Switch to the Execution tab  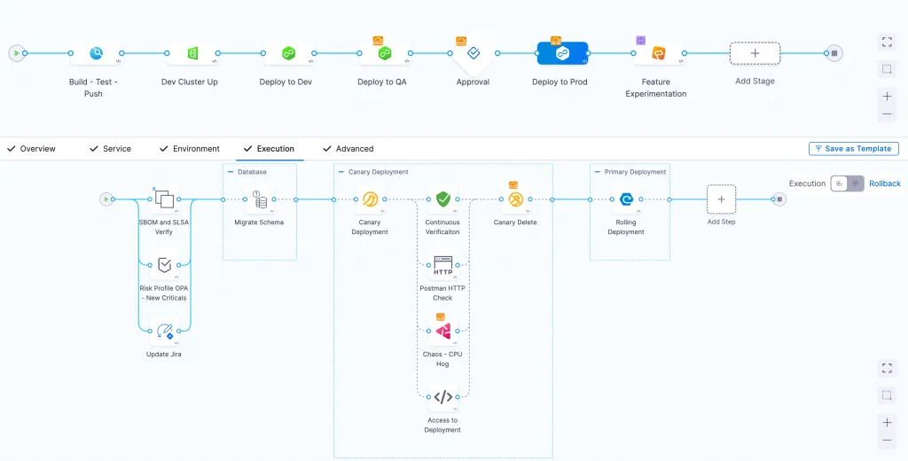[270, 149]
